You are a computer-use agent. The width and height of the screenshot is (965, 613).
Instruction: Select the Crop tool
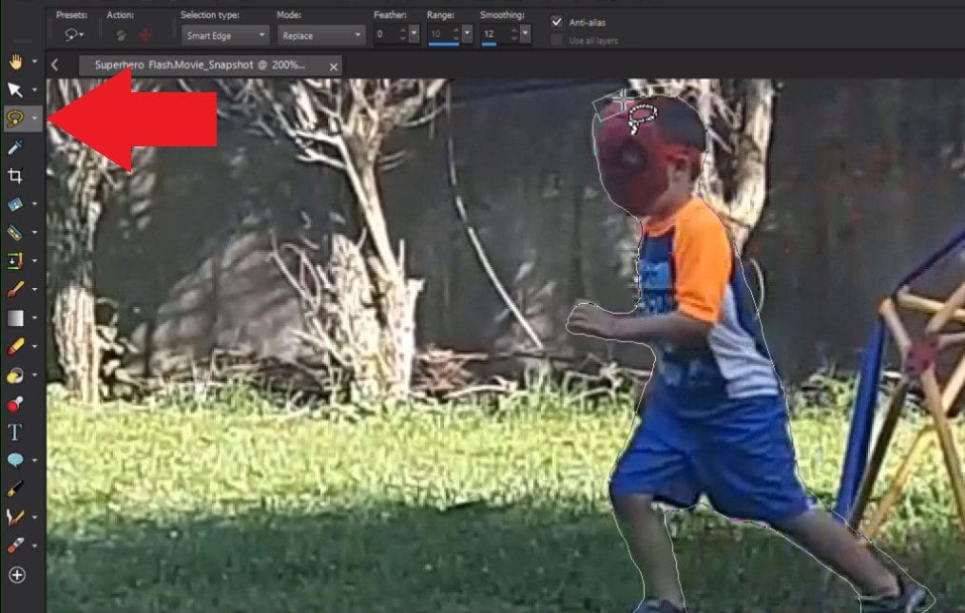tap(17, 175)
